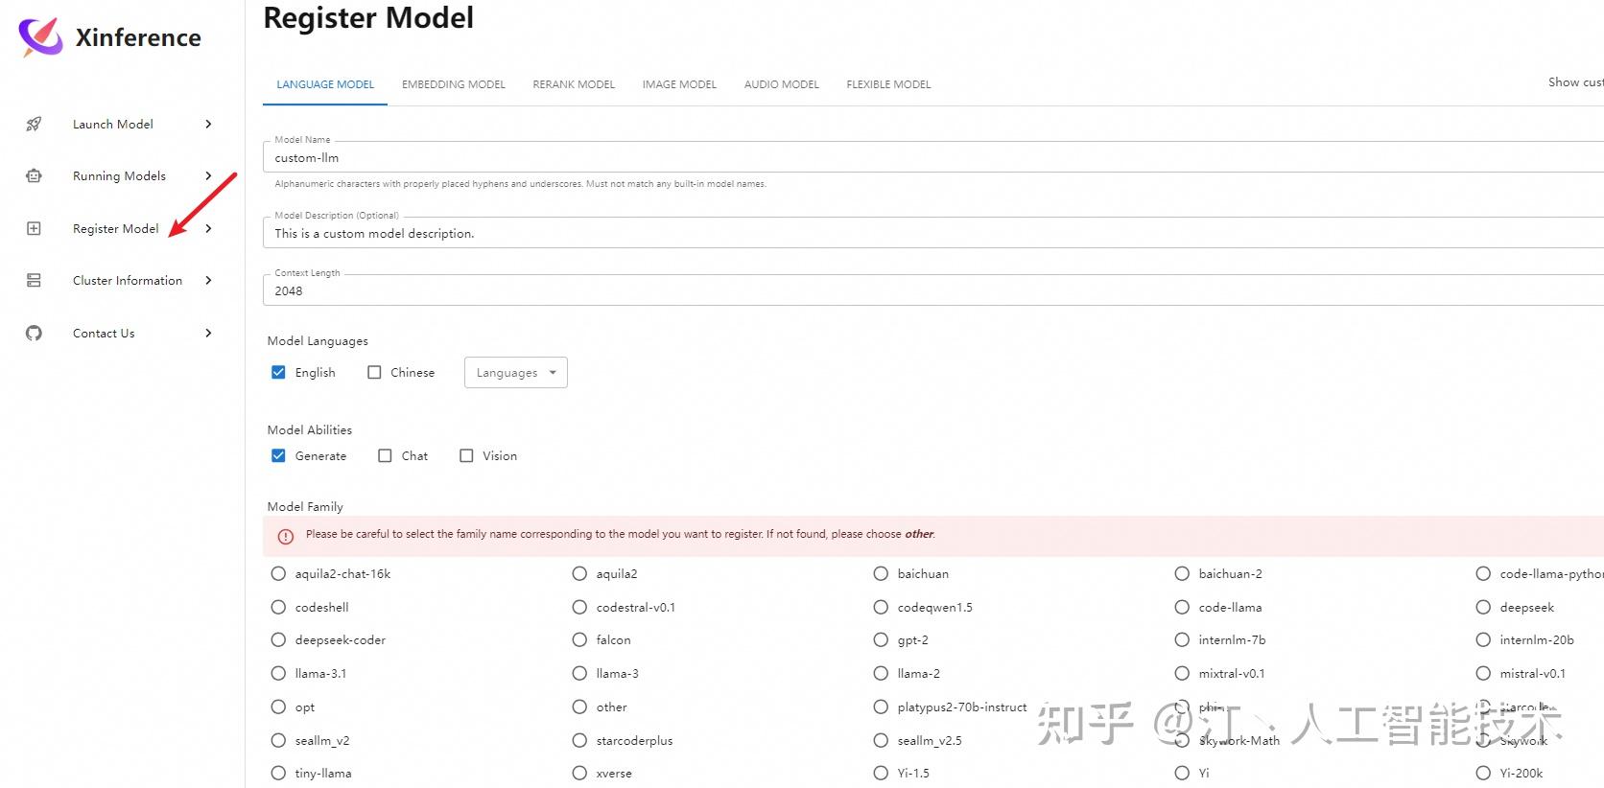Click the robot Running Models icon

[34, 175]
